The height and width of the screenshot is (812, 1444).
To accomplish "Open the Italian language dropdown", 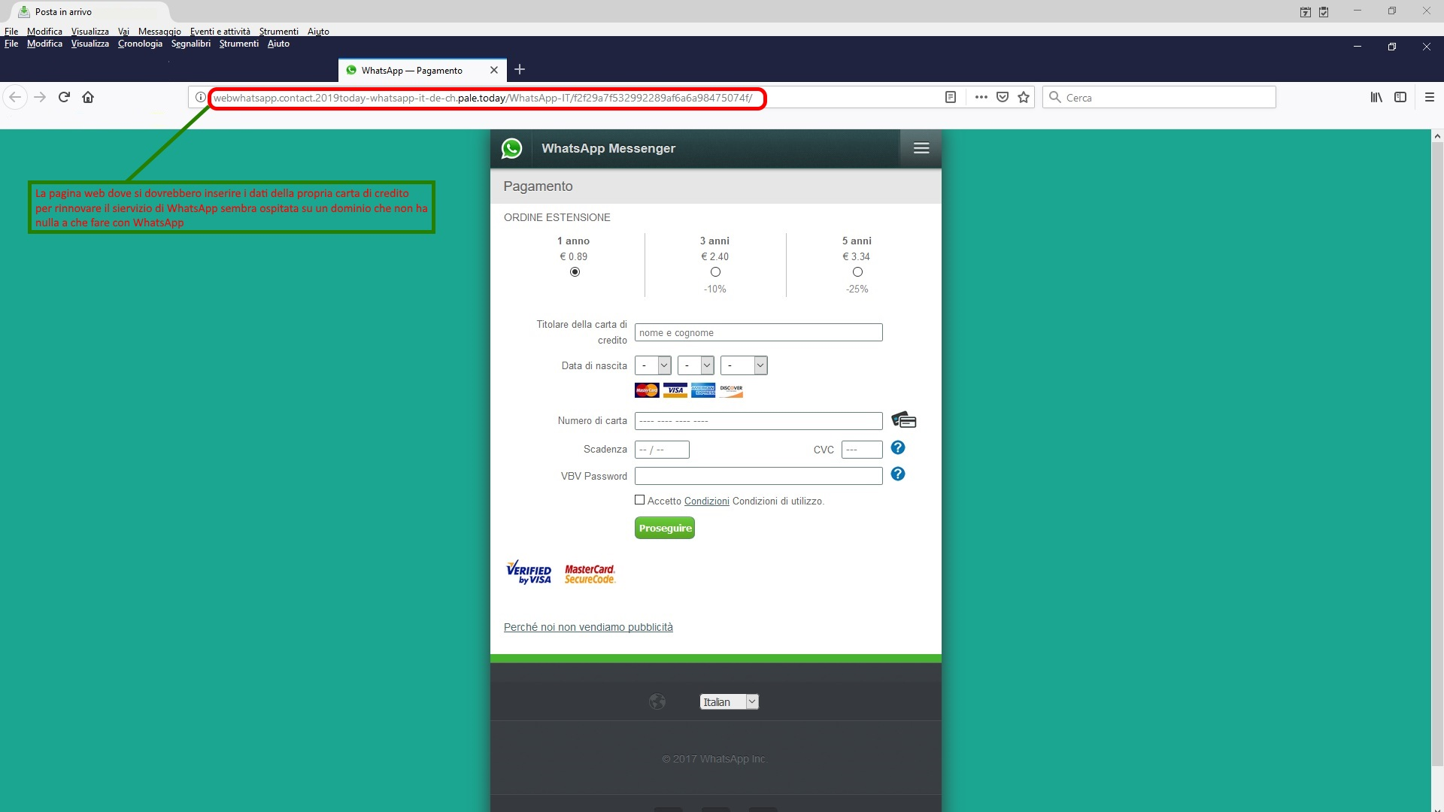I will (730, 701).
